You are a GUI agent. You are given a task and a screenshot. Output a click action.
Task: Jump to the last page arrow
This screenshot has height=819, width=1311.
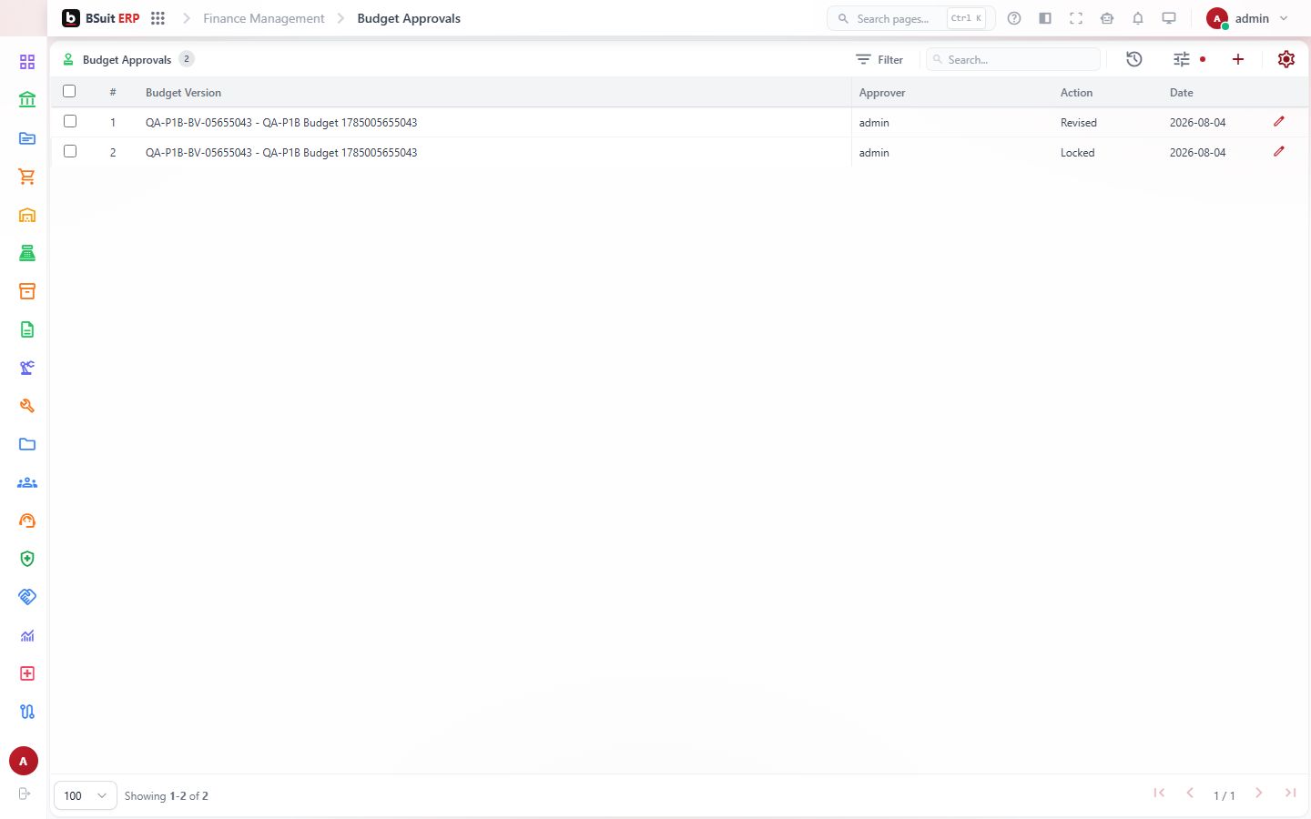pos(1290,794)
